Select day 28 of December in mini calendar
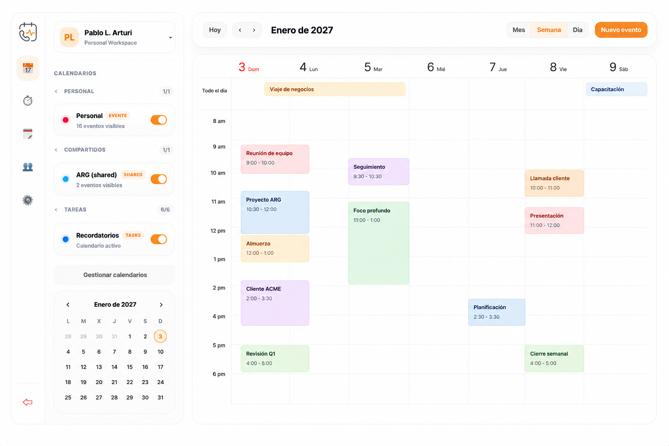 pos(68,336)
